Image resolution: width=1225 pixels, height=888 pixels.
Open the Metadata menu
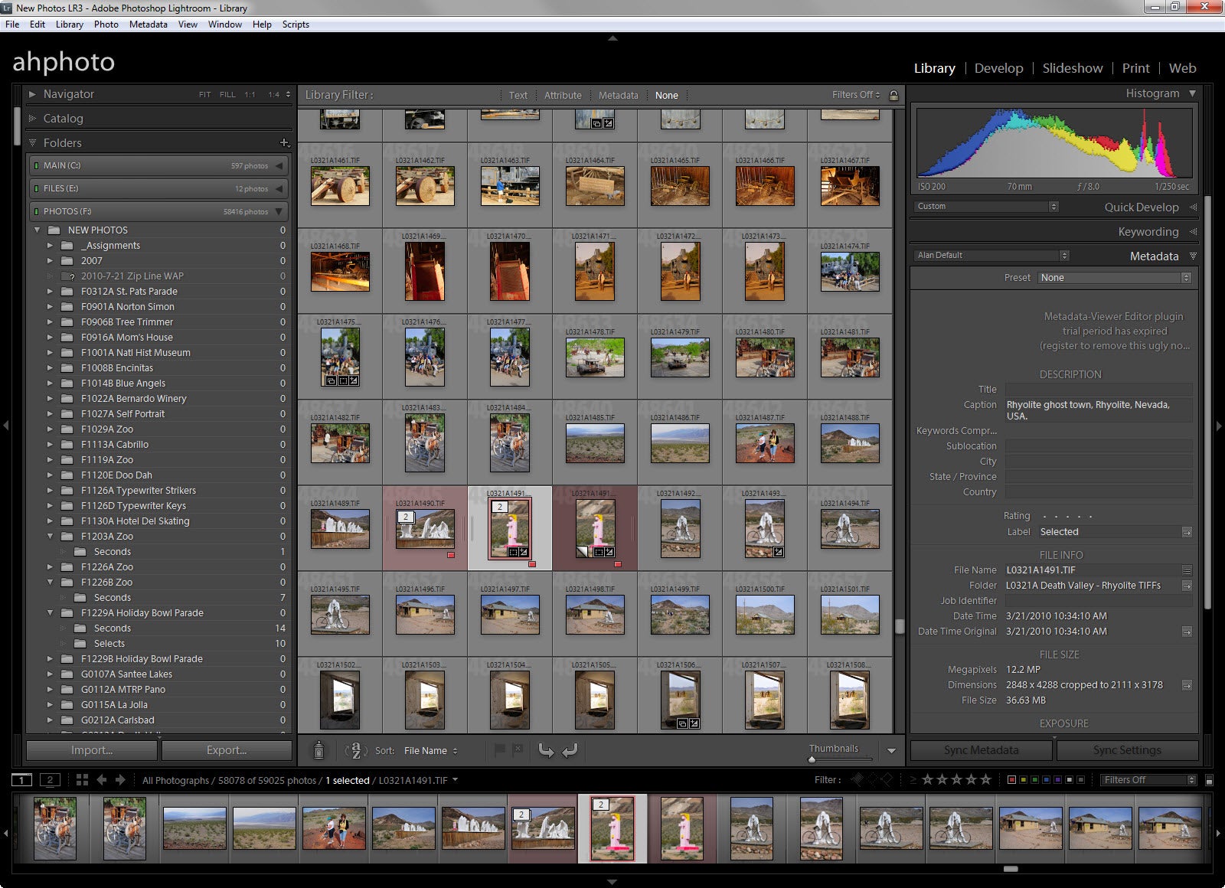pos(149,24)
